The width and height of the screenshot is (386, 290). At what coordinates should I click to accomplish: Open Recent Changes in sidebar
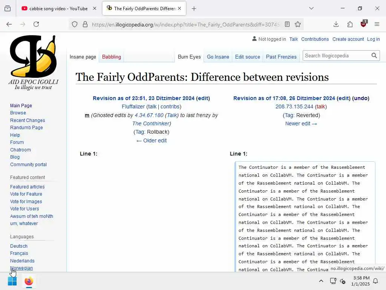tap(28, 120)
